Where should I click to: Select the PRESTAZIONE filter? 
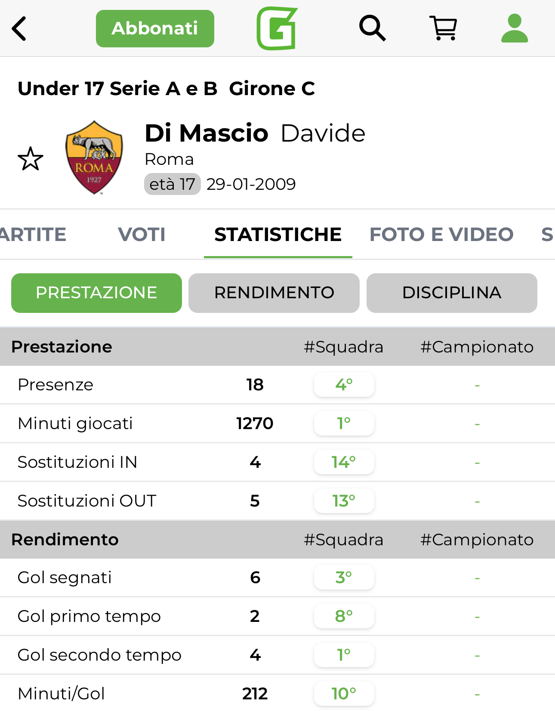click(96, 293)
